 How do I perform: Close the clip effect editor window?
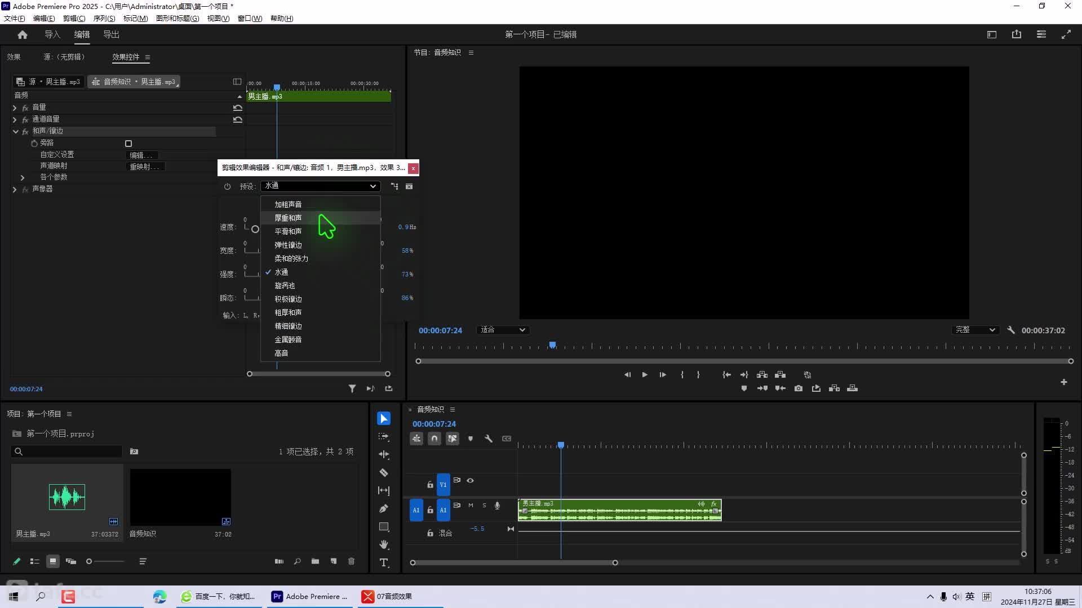point(413,168)
